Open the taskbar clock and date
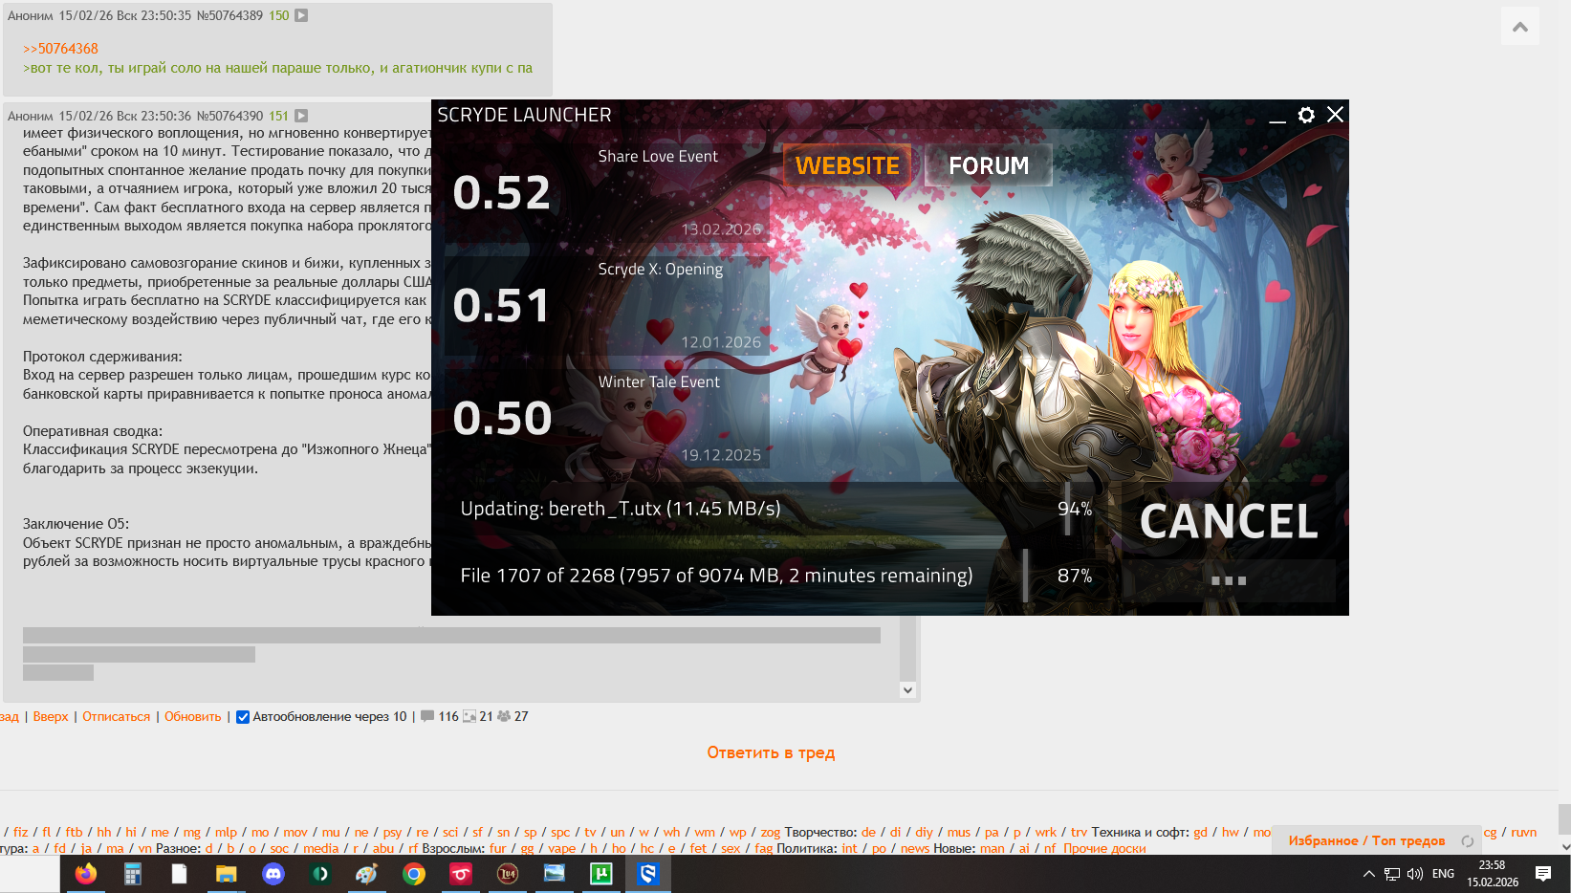1571x893 pixels. point(1493,874)
